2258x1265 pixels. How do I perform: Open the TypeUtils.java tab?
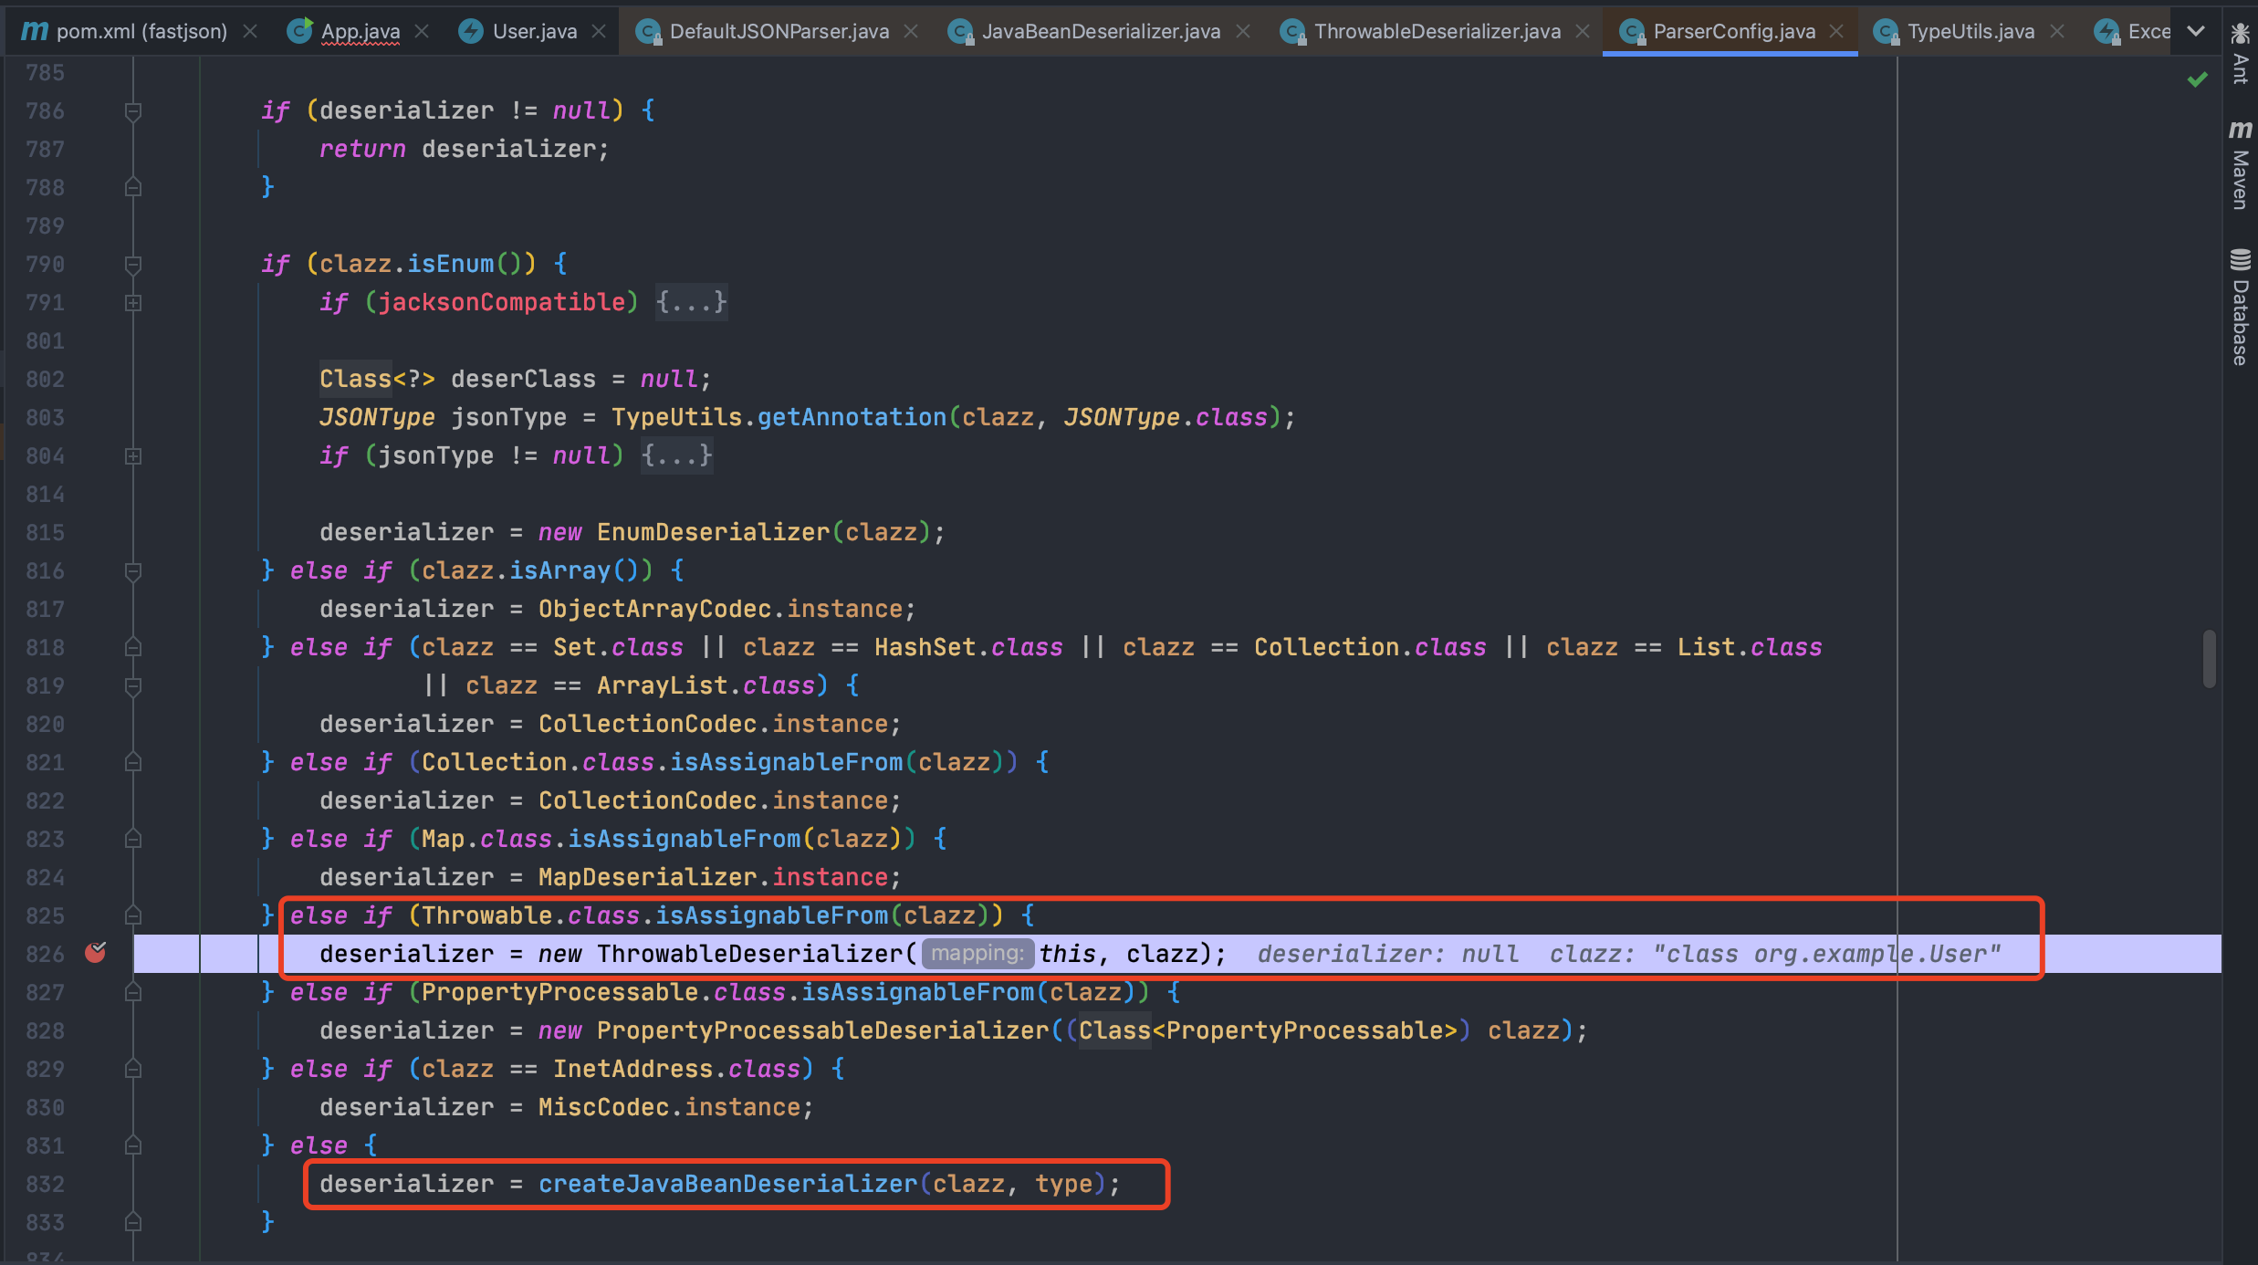click(1970, 31)
